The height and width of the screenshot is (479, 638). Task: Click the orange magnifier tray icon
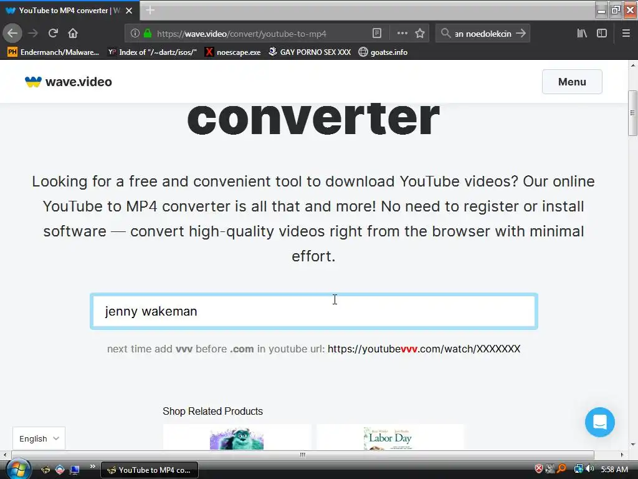[x=562, y=469]
